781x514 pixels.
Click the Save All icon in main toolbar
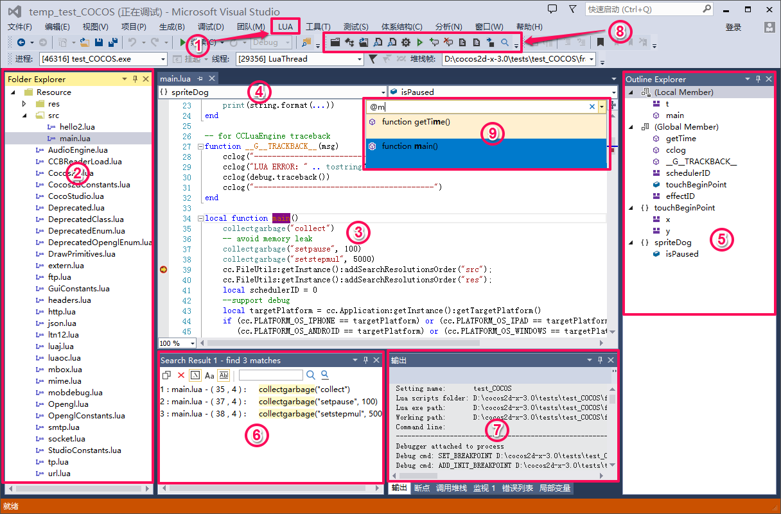[x=112, y=42]
